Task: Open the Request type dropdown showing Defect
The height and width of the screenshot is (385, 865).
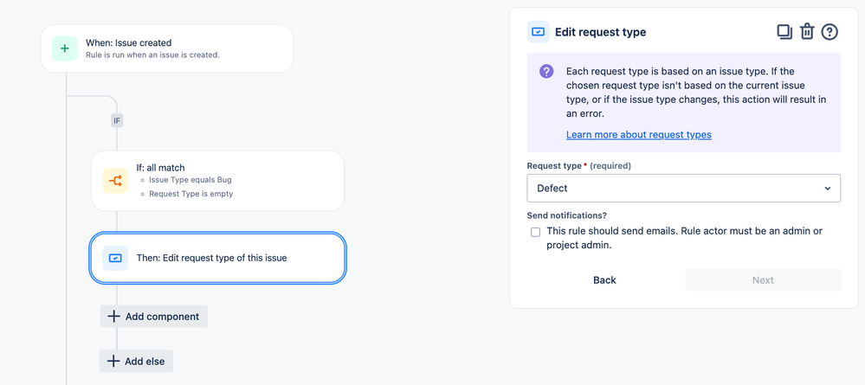Action: (683, 188)
